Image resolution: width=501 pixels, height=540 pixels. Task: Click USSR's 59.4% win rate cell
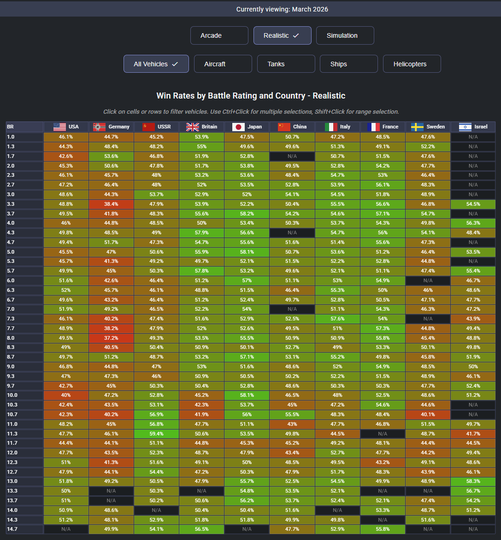point(156,433)
